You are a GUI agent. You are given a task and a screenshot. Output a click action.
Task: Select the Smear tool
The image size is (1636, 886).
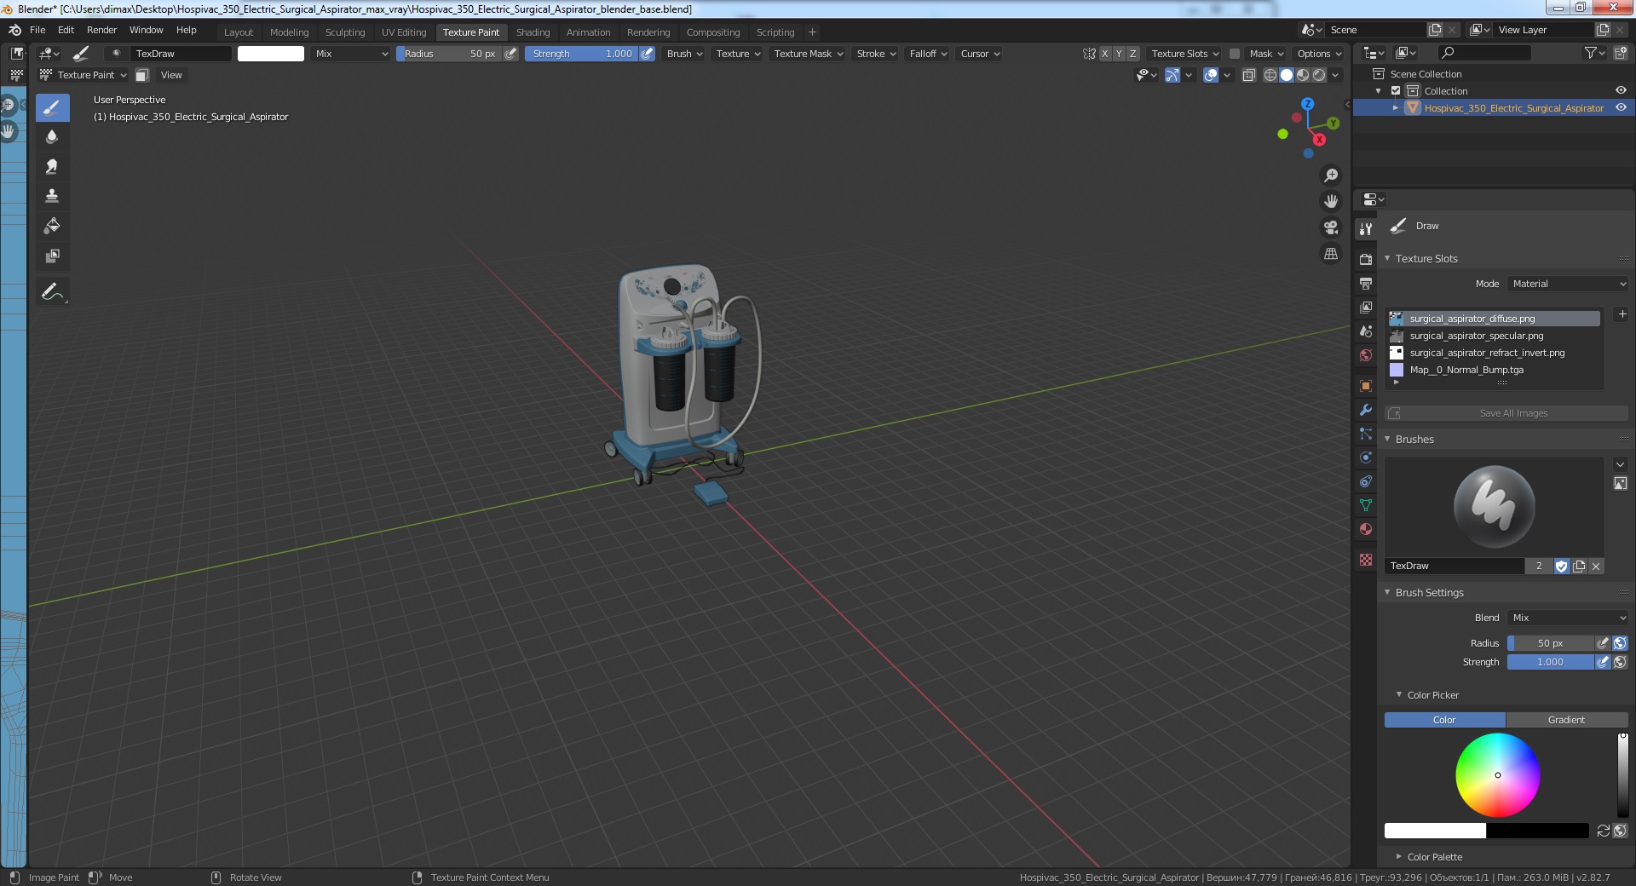(52, 167)
